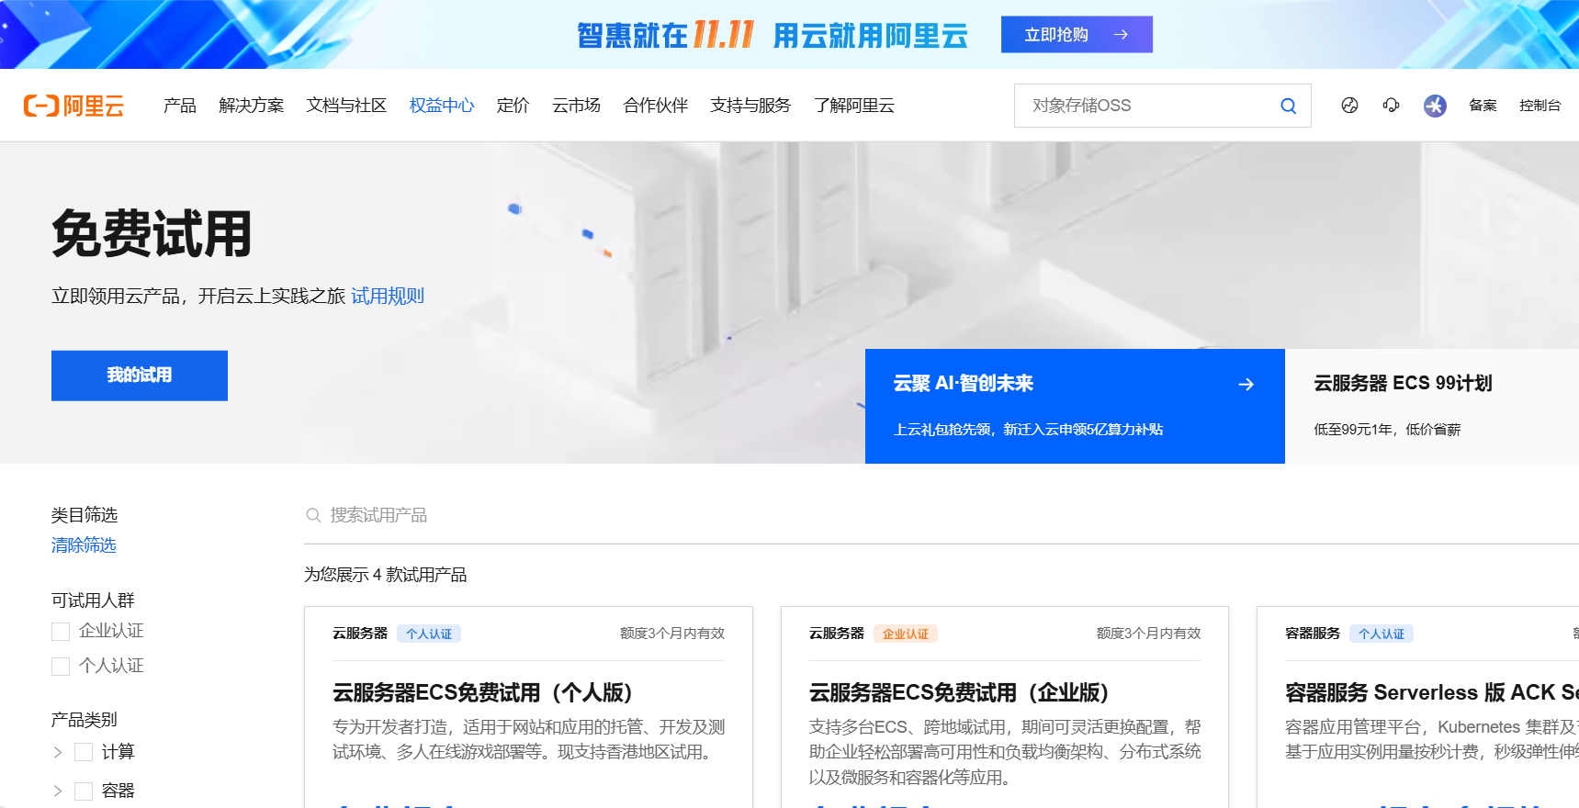Click the magnifier icon beside 搜索试用产品
The image size is (1579, 808).
pos(313,515)
